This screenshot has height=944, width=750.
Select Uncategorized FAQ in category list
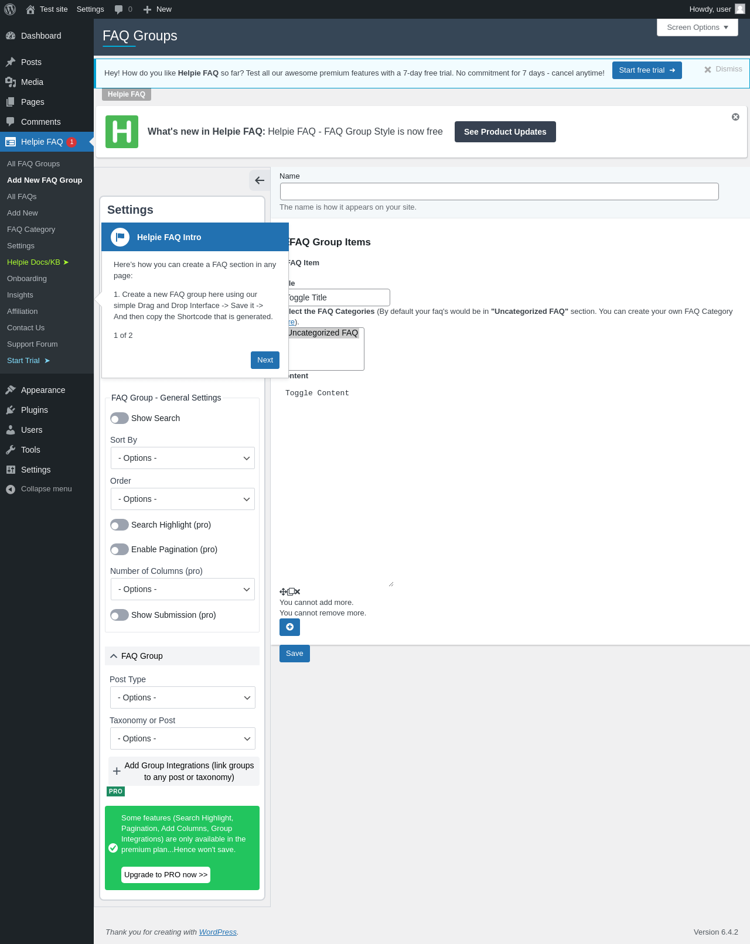323,333
